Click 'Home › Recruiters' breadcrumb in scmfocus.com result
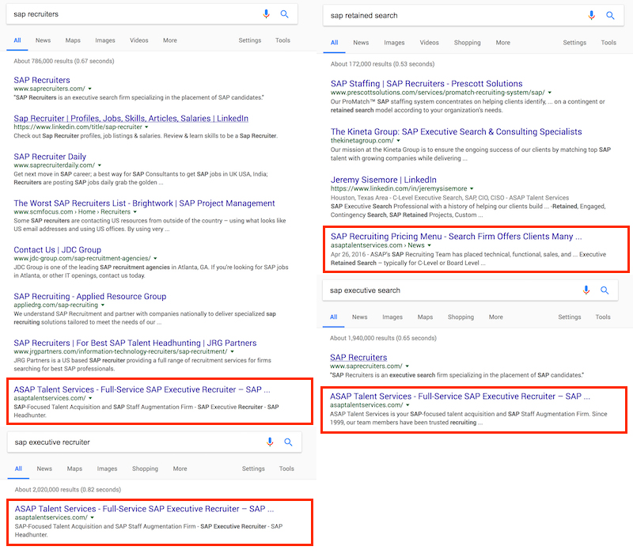Image resolution: width=633 pixels, height=554 pixels. 104,212
